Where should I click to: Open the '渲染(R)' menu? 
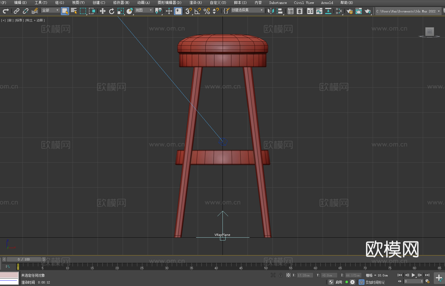click(x=195, y=3)
